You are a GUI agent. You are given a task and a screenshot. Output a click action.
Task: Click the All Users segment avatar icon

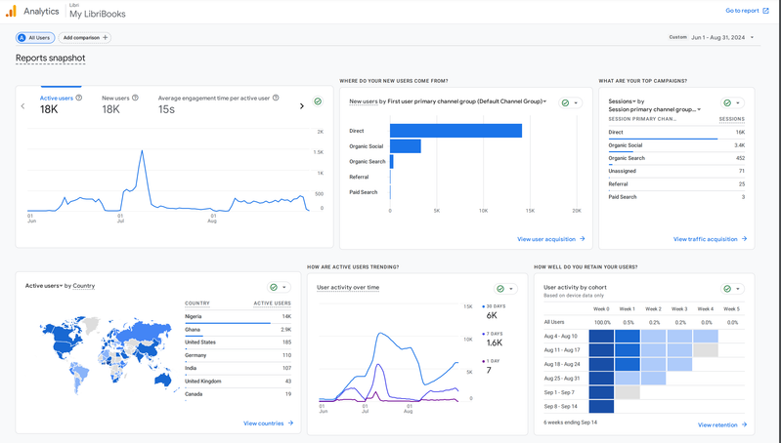coord(22,38)
